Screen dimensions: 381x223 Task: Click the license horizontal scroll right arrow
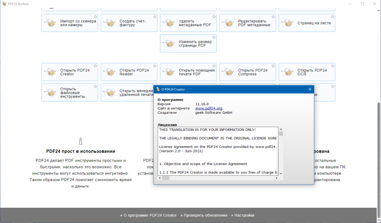[276, 178]
